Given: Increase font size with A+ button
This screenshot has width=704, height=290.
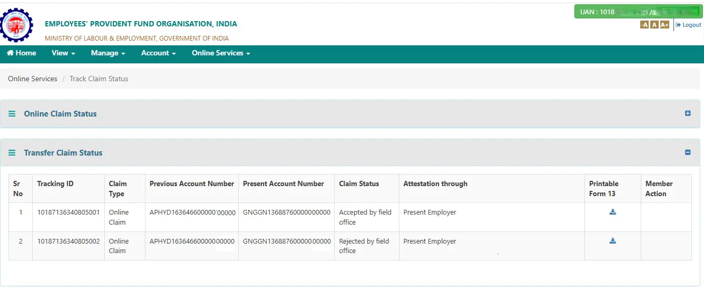Looking at the screenshot, I should coord(664,25).
